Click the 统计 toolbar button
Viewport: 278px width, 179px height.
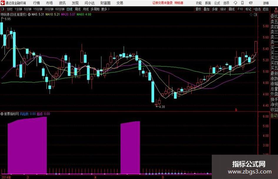[223, 9]
